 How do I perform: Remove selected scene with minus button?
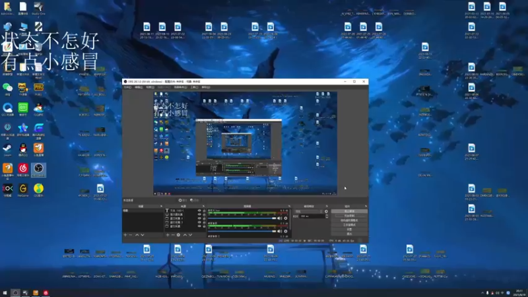131,235
